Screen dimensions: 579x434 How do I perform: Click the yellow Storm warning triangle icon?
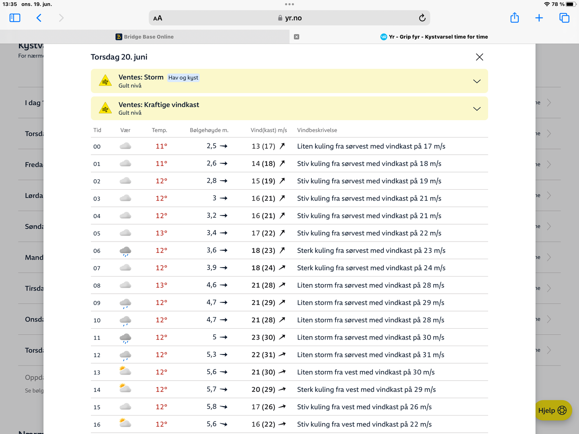(105, 81)
